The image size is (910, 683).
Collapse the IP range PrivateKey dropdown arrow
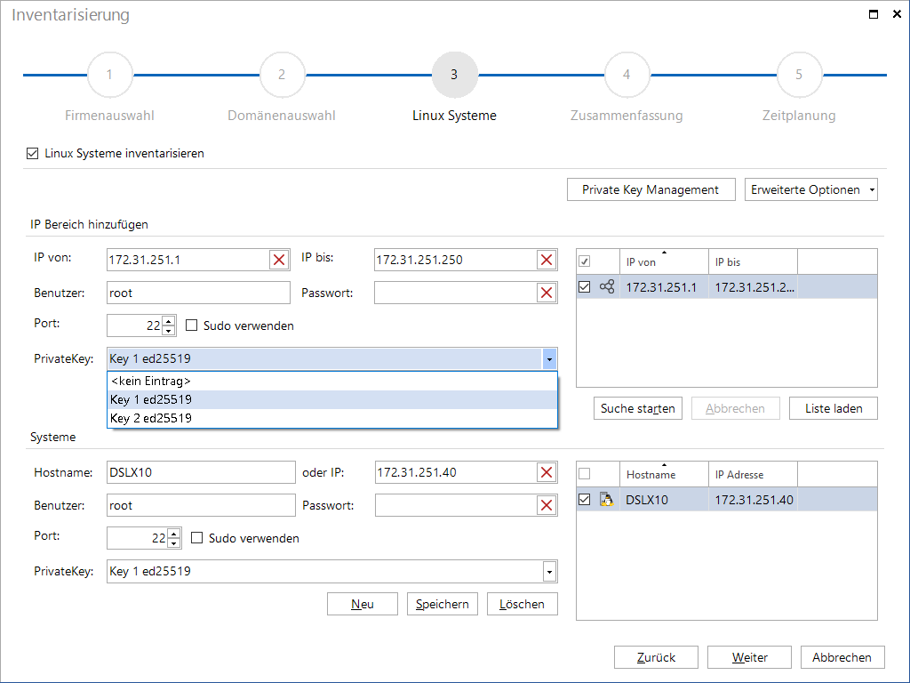[549, 359]
